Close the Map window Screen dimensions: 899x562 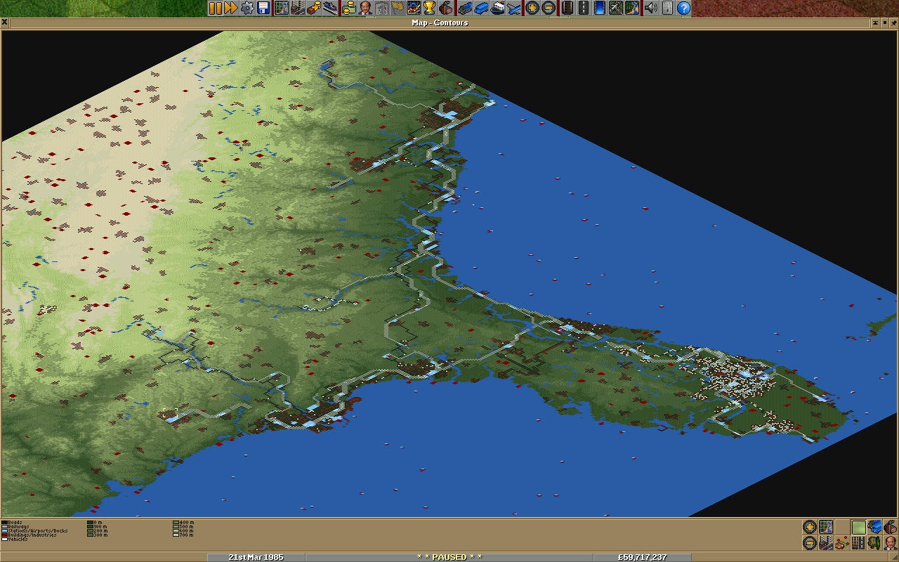(x=5, y=22)
